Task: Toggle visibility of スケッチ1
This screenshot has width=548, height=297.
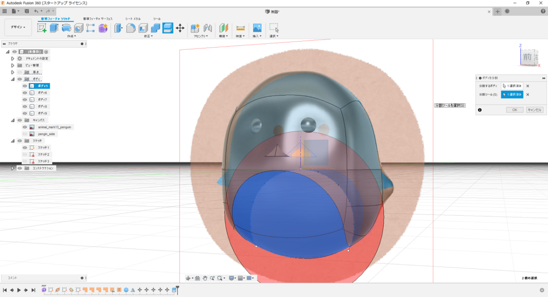Action: [25, 148]
